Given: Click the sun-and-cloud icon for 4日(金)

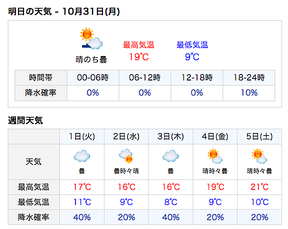Looking at the screenshot, I should click(x=215, y=156).
